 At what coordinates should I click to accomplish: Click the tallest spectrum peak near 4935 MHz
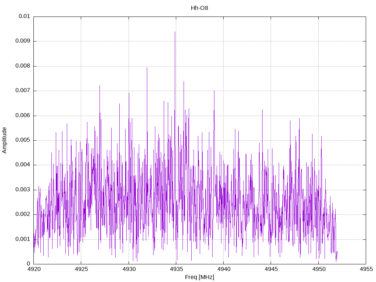pyautogui.click(x=175, y=32)
